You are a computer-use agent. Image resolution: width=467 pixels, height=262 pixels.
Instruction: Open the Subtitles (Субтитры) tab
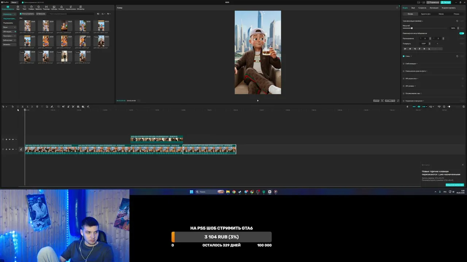point(54,8)
